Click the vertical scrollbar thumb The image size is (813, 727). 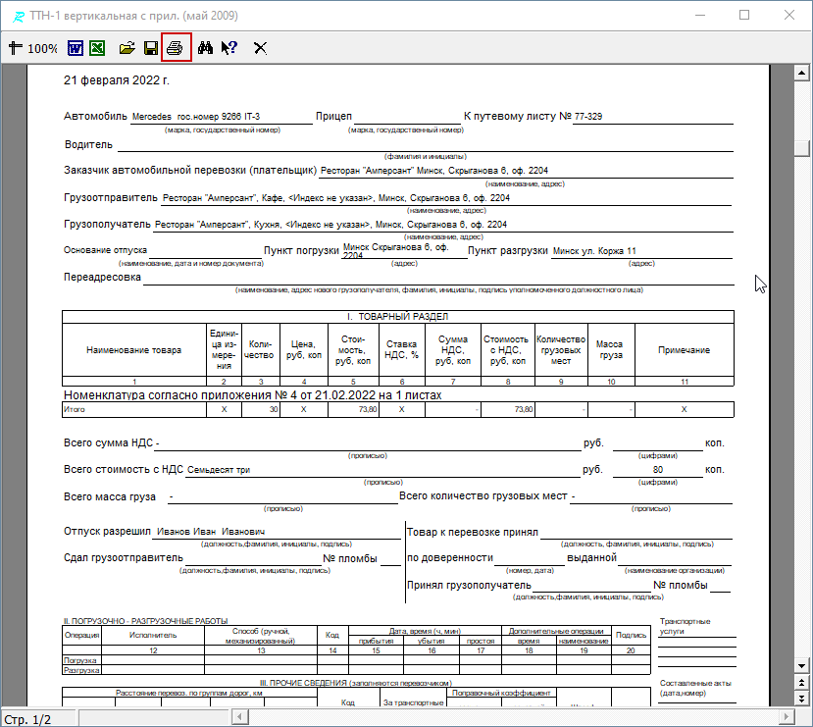pyautogui.click(x=802, y=147)
